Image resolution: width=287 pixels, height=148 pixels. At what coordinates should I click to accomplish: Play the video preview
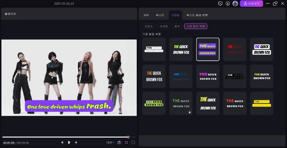69,142
